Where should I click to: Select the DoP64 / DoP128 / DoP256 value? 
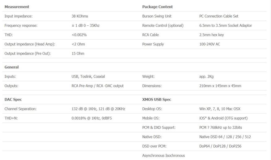(220, 146)
